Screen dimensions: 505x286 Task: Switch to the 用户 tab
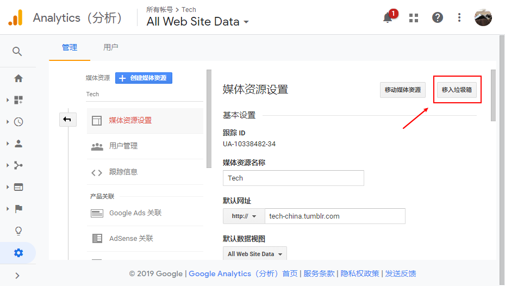click(111, 48)
